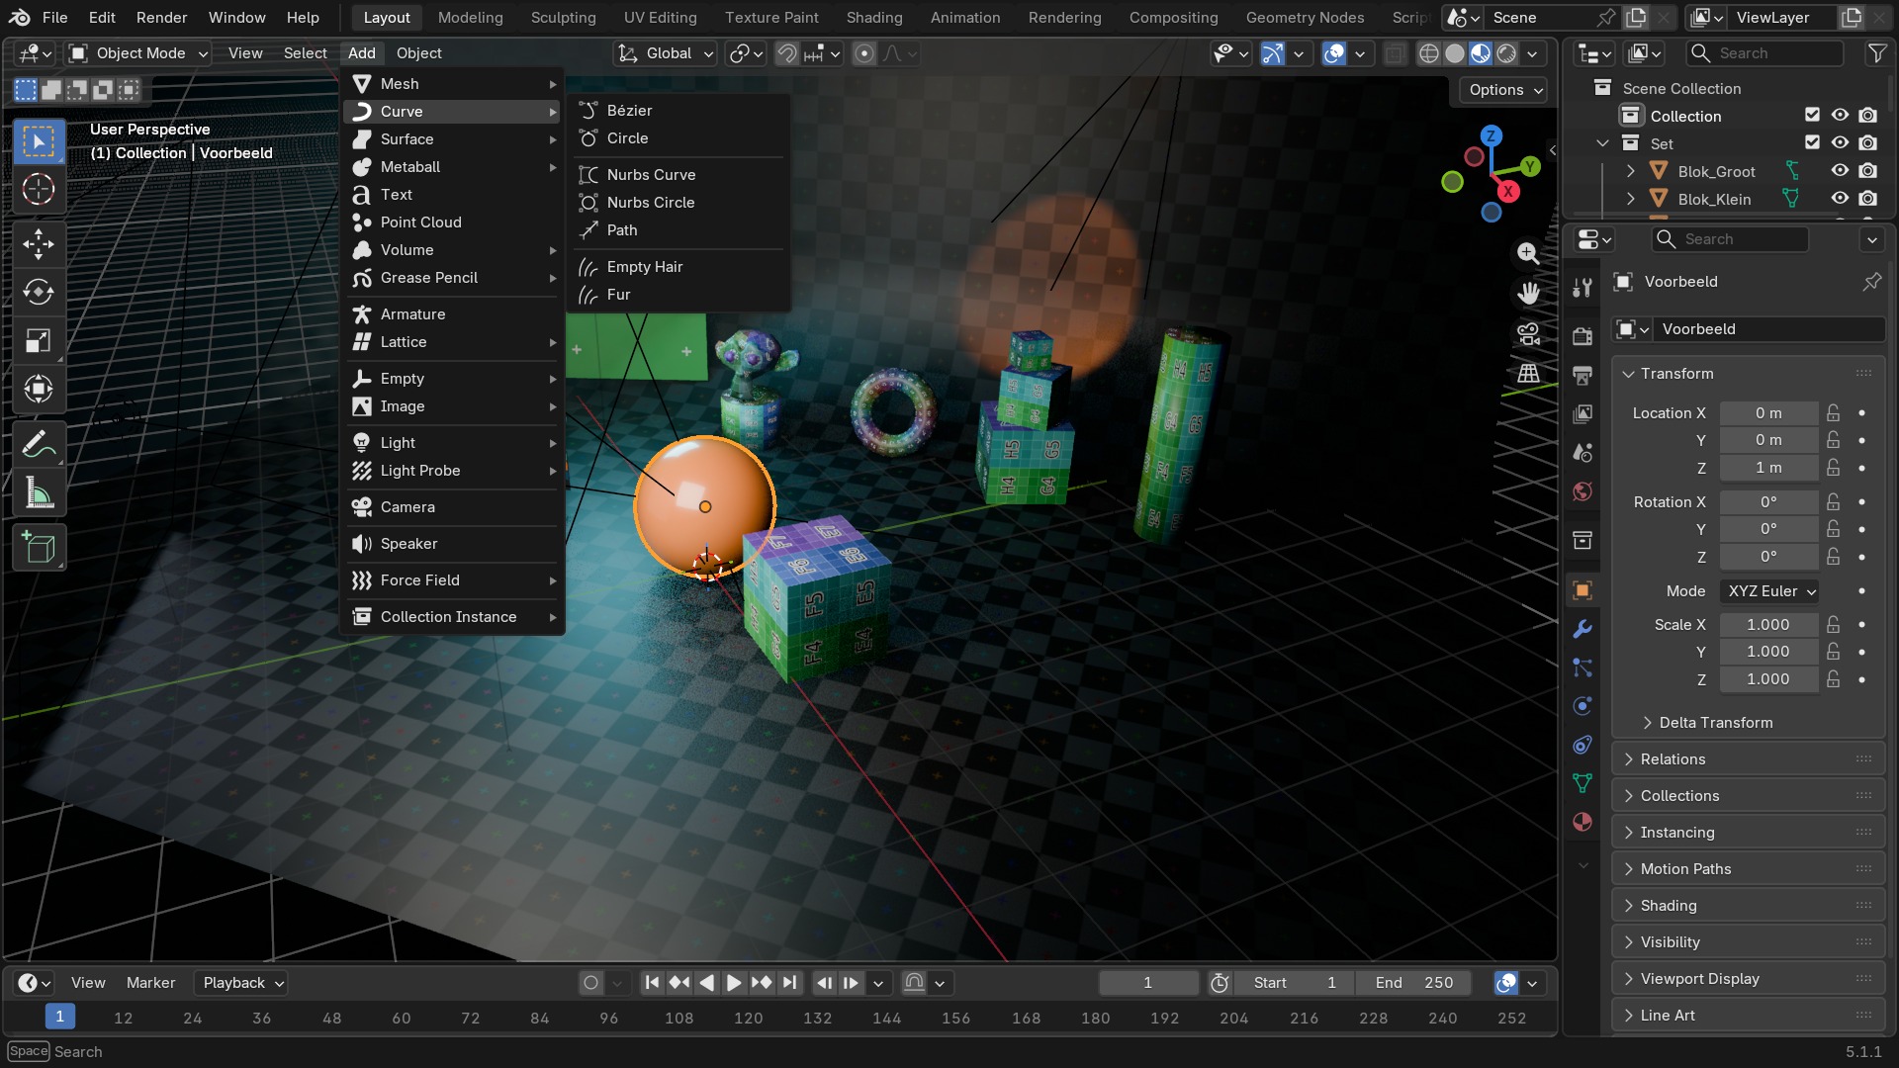
Task: Click the blue Z axis gizmo
Action: click(x=1491, y=135)
